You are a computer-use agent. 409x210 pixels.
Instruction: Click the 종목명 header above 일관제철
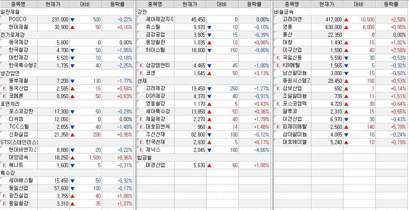19,4
